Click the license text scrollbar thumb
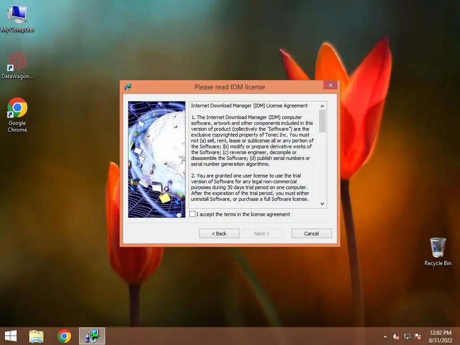This screenshot has width=460, height=345. 323,121
